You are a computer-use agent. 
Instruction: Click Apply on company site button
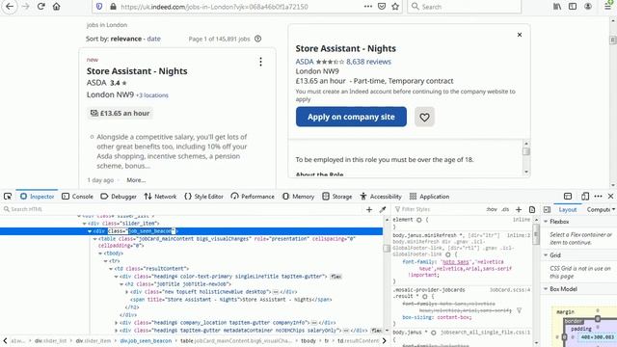point(351,117)
